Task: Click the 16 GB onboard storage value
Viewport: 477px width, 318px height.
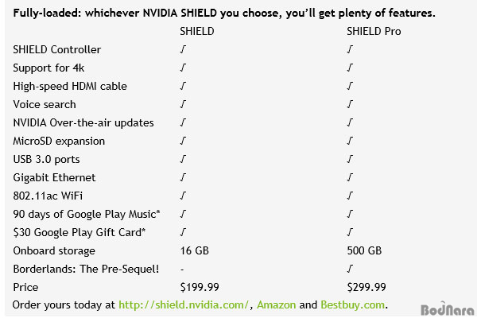Action: pyautogui.click(x=195, y=250)
